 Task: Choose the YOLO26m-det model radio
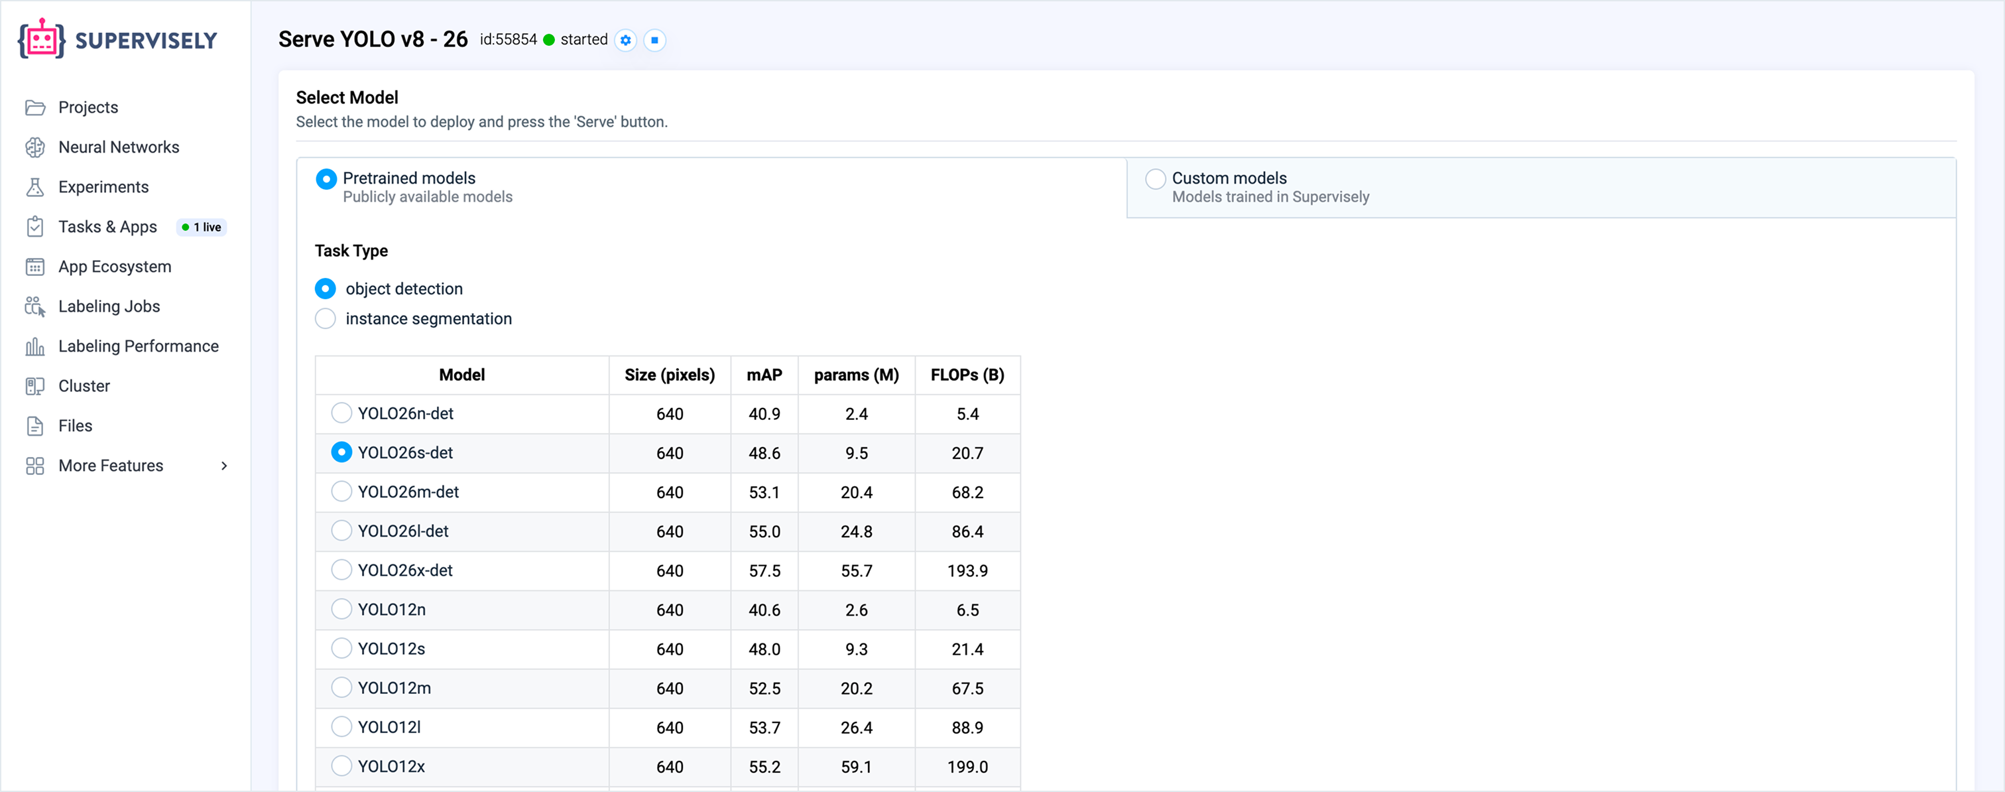[341, 492]
